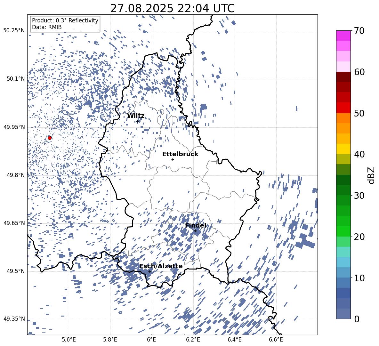Click the Esch/Alzette city label
Screen dimensions: 379x346
(161, 266)
